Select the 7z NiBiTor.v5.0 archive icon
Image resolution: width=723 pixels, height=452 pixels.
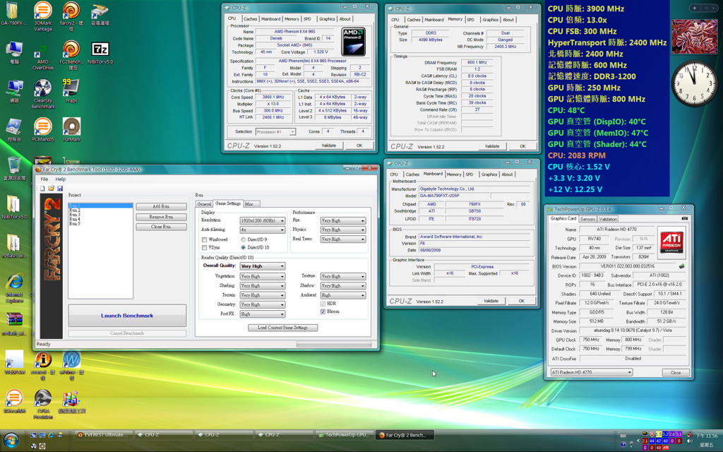pos(100,52)
